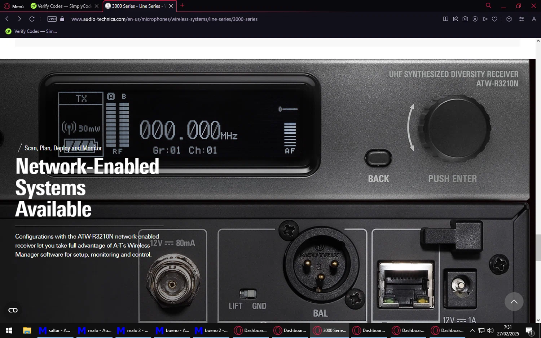Take a snapshot with camera icon
This screenshot has height=338, width=541.
(465, 19)
